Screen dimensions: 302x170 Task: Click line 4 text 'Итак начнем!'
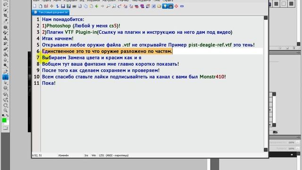tap(58, 39)
